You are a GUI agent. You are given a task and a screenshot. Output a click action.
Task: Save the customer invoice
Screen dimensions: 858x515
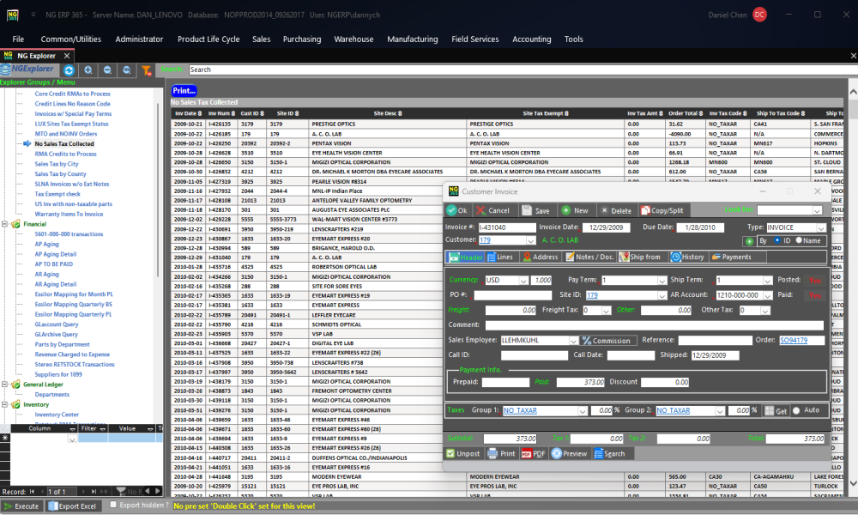click(536, 210)
